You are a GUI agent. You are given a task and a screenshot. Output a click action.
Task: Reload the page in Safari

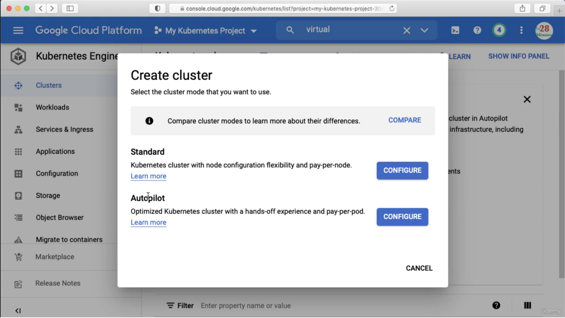(392, 9)
